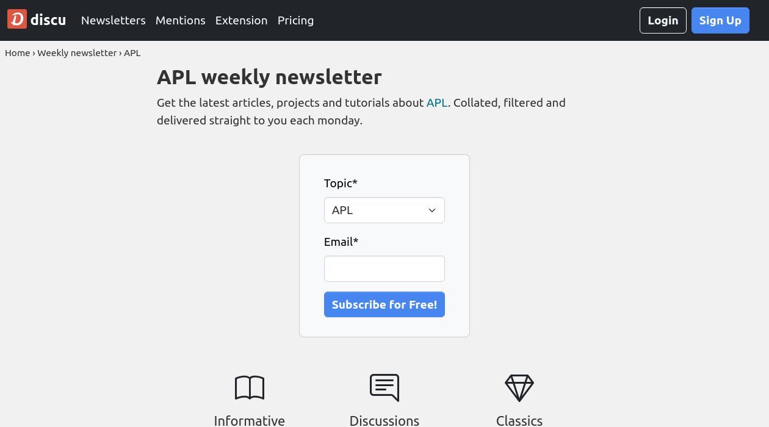
Task: Click the Topic dropdown chevron arrow
Action: pyautogui.click(x=432, y=210)
